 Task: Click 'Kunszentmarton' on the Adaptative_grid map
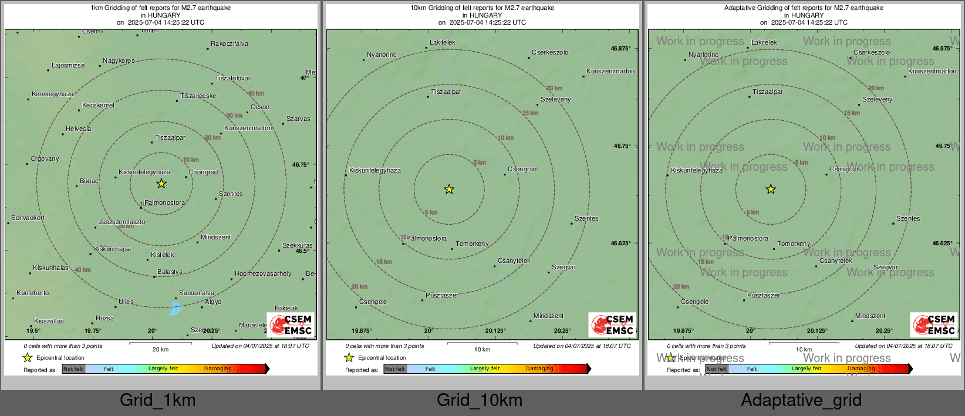[932, 72]
